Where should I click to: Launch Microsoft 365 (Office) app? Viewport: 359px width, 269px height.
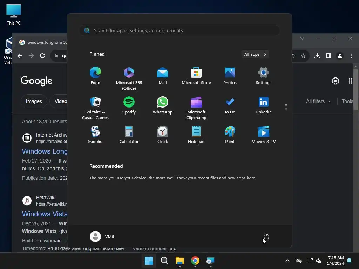129,78
